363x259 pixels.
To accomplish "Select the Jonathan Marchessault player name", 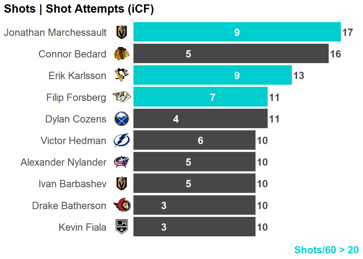I will point(55,33).
